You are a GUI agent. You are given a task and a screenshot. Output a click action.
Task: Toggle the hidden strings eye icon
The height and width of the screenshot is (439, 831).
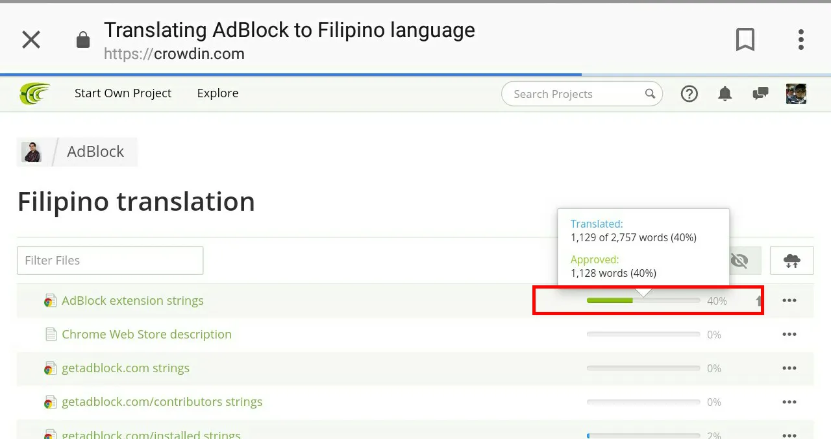tap(739, 261)
